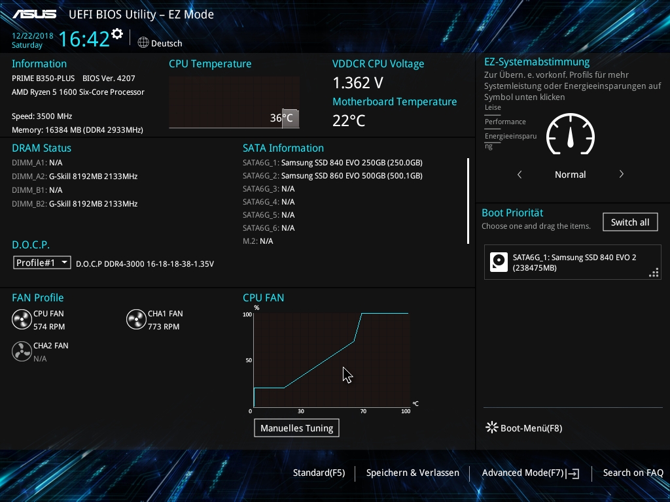Click Speichern & Verlassen

coord(413,473)
